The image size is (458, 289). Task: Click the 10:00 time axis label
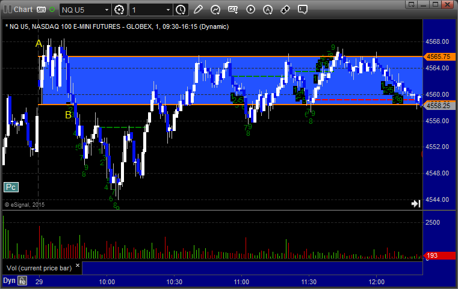107,282
